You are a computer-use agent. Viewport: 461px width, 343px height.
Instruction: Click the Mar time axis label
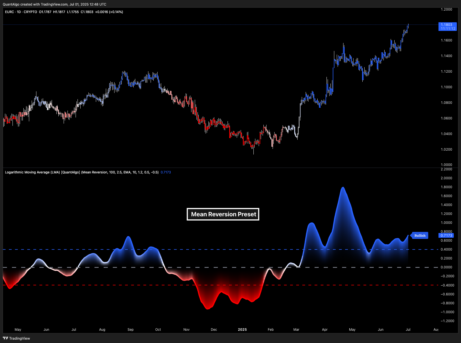[296, 330]
